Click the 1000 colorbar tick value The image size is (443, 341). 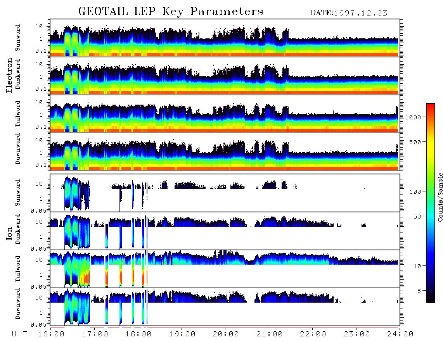(x=413, y=117)
